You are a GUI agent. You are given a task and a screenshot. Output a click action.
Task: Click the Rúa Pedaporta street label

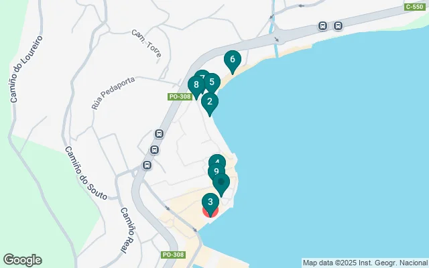tap(113, 93)
